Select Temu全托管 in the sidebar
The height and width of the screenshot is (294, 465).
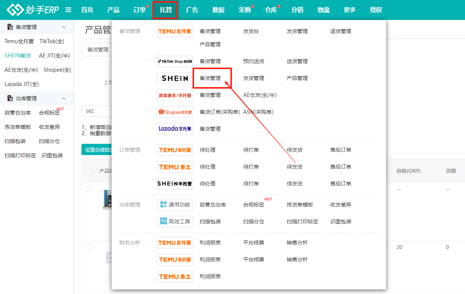19,41
